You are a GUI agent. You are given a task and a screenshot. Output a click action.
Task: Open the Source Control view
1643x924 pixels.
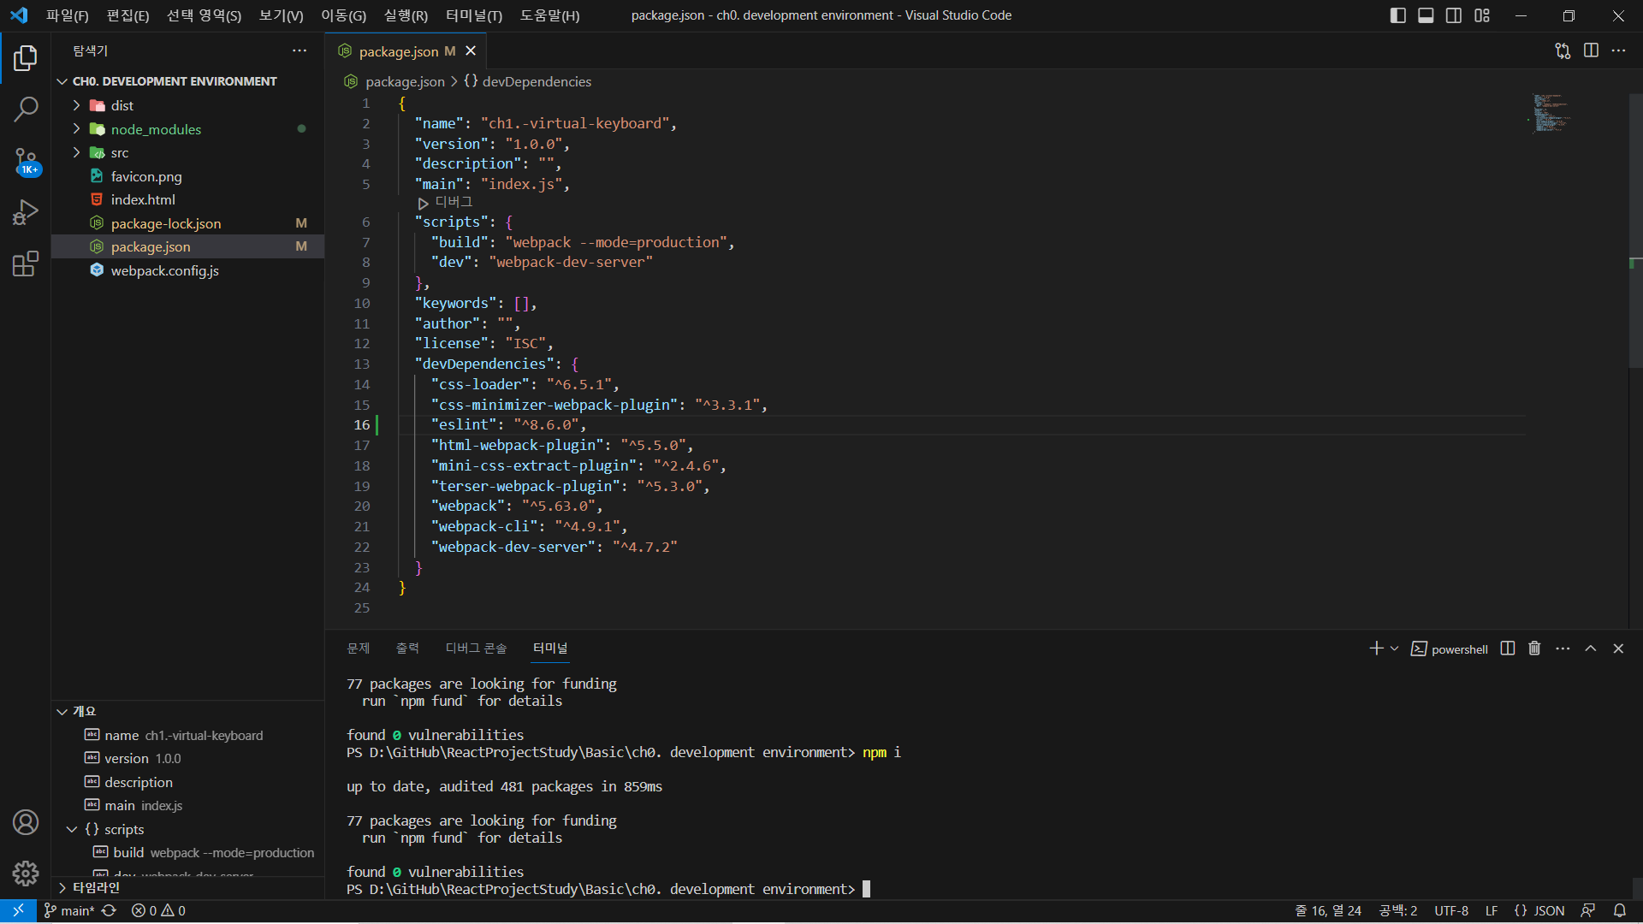(26, 161)
